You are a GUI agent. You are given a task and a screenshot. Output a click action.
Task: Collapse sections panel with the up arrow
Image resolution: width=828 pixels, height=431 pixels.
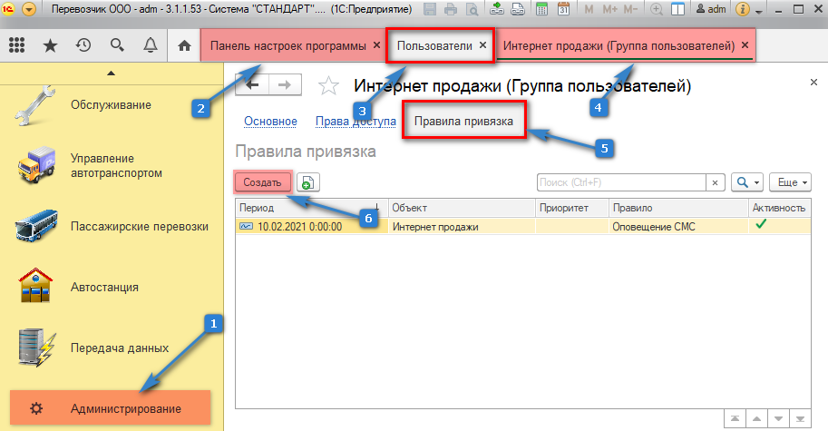(111, 72)
